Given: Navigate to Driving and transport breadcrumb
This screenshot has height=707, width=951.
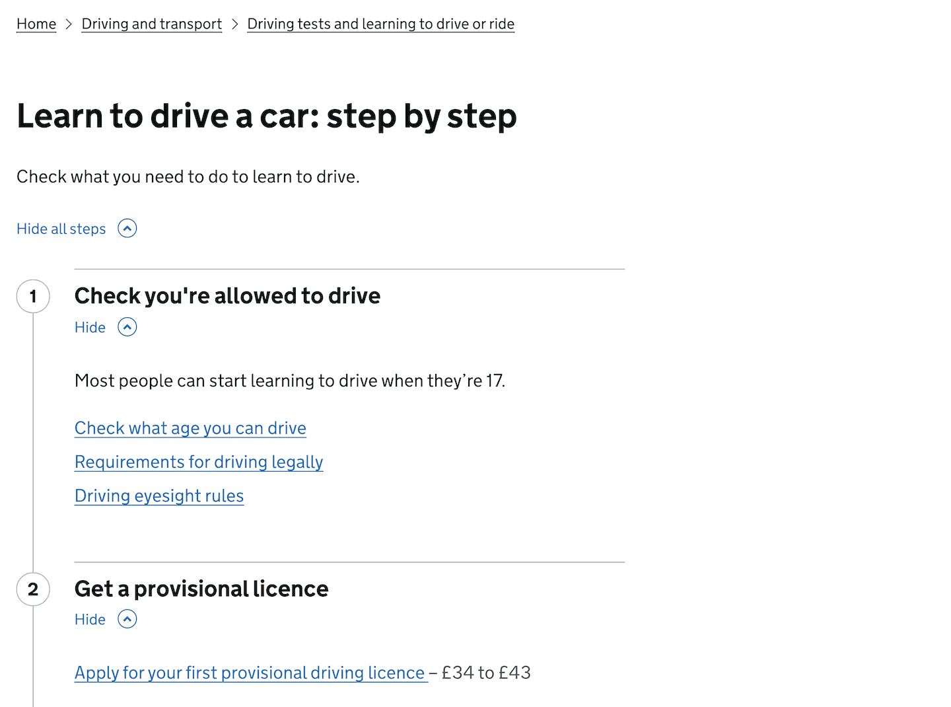Looking at the screenshot, I should coord(151,24).
